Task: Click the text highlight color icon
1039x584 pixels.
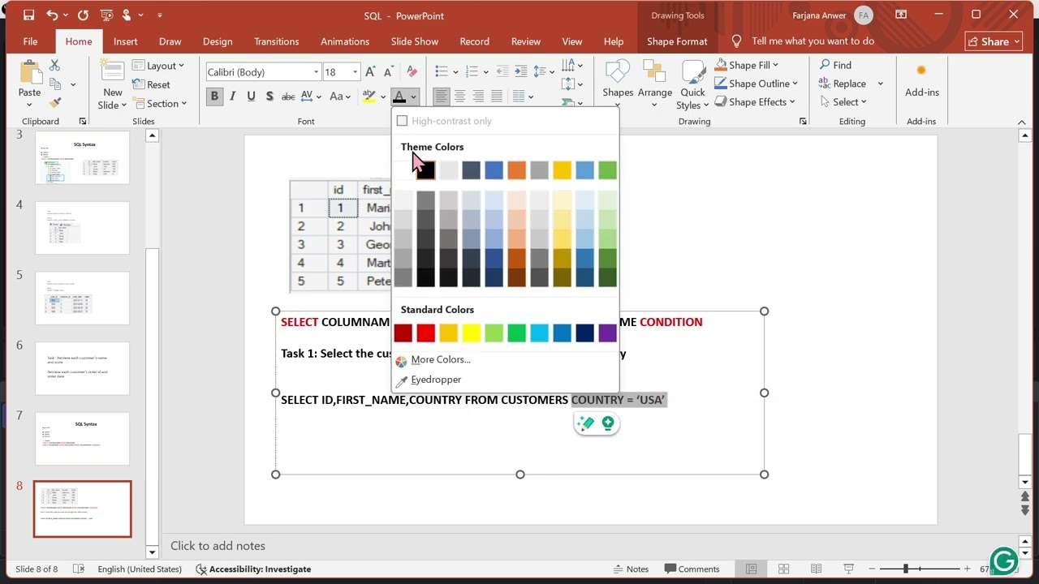Action: 369,97
